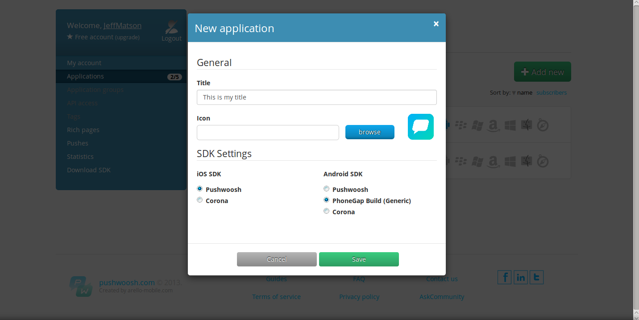Sort applications by subscribers

[552, 93]
